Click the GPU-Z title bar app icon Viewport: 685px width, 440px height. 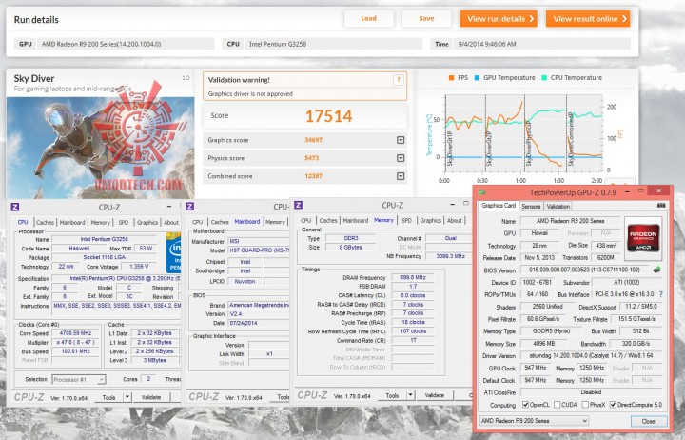click(x=481, y=192)
